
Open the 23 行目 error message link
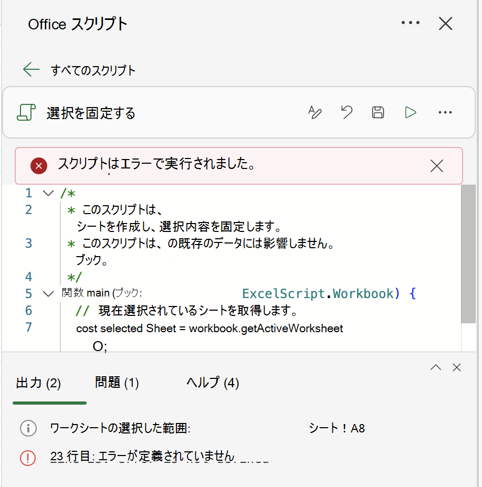pyautogui.click(x=142, y=456)
